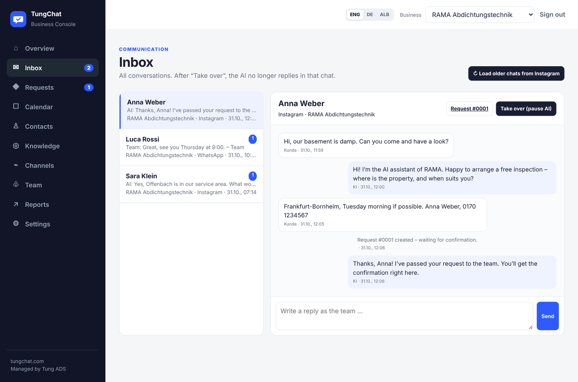Click the basement is damp message
Viewport: 578px width, 382px height.
(366, 145)
